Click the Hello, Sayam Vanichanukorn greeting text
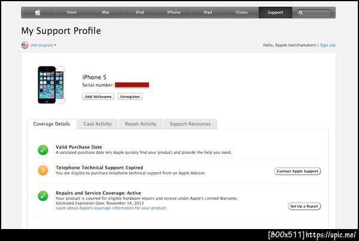The width and height of the screenshot is (359, 241). tap(290, 45)
